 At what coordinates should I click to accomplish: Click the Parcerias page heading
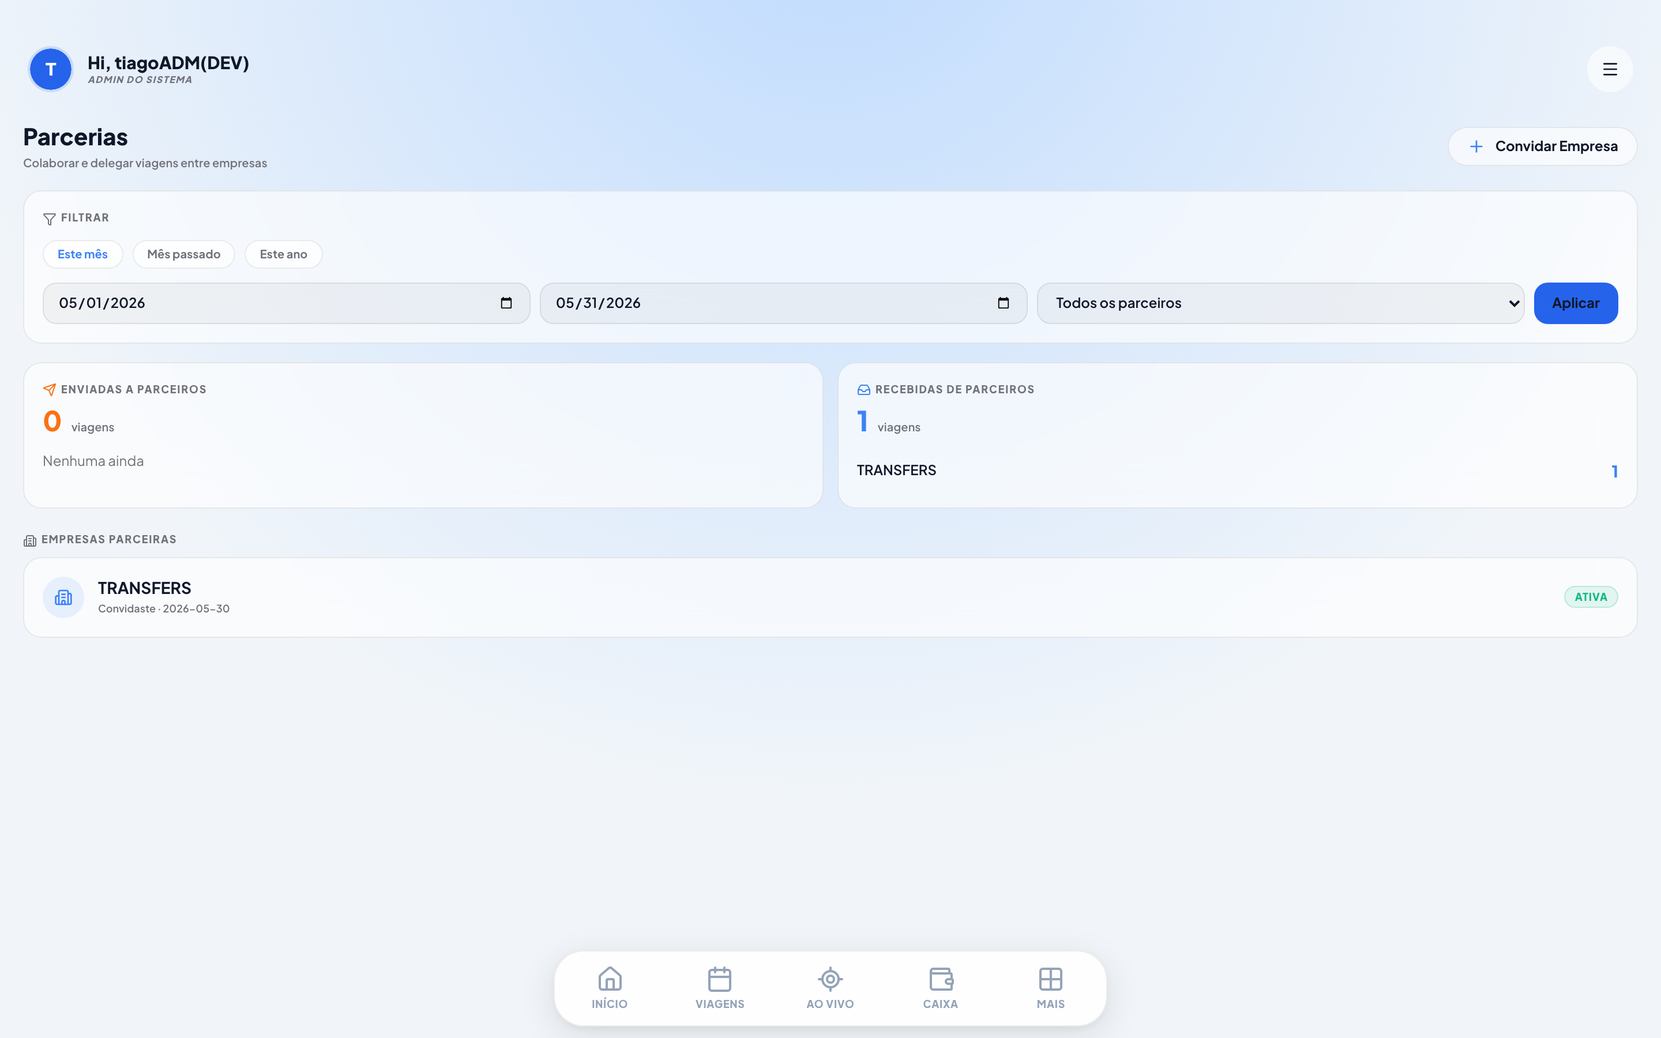point(76,137)
